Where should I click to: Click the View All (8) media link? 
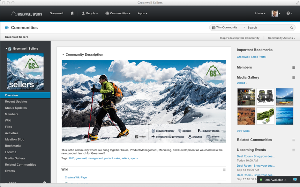(x=243, y=131)
